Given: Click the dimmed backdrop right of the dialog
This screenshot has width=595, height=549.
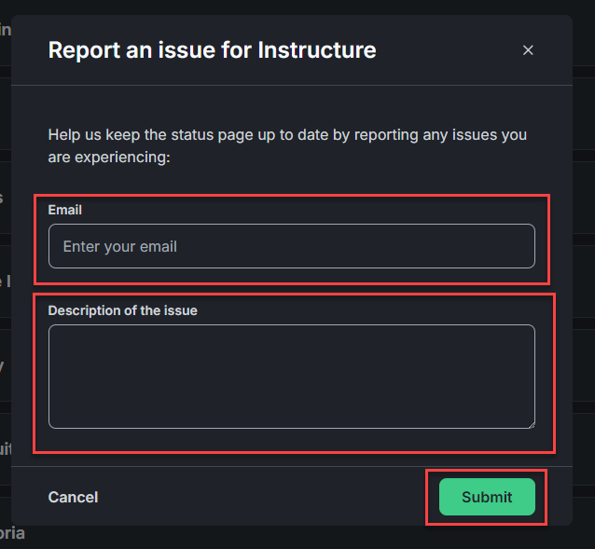Looking at the screenshot, I should pyautogui.click(x=584, y=280).
